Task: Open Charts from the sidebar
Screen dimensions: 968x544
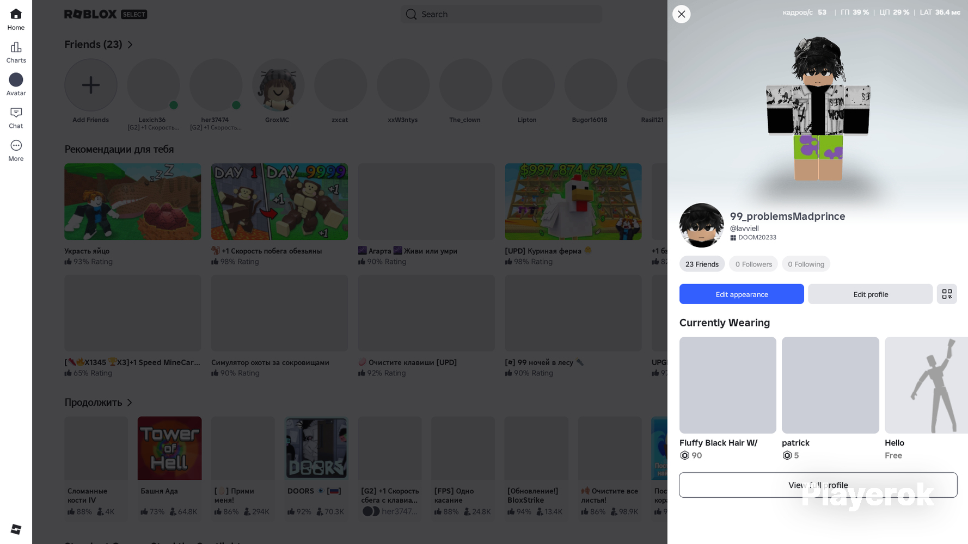Action: click(16, 52)
